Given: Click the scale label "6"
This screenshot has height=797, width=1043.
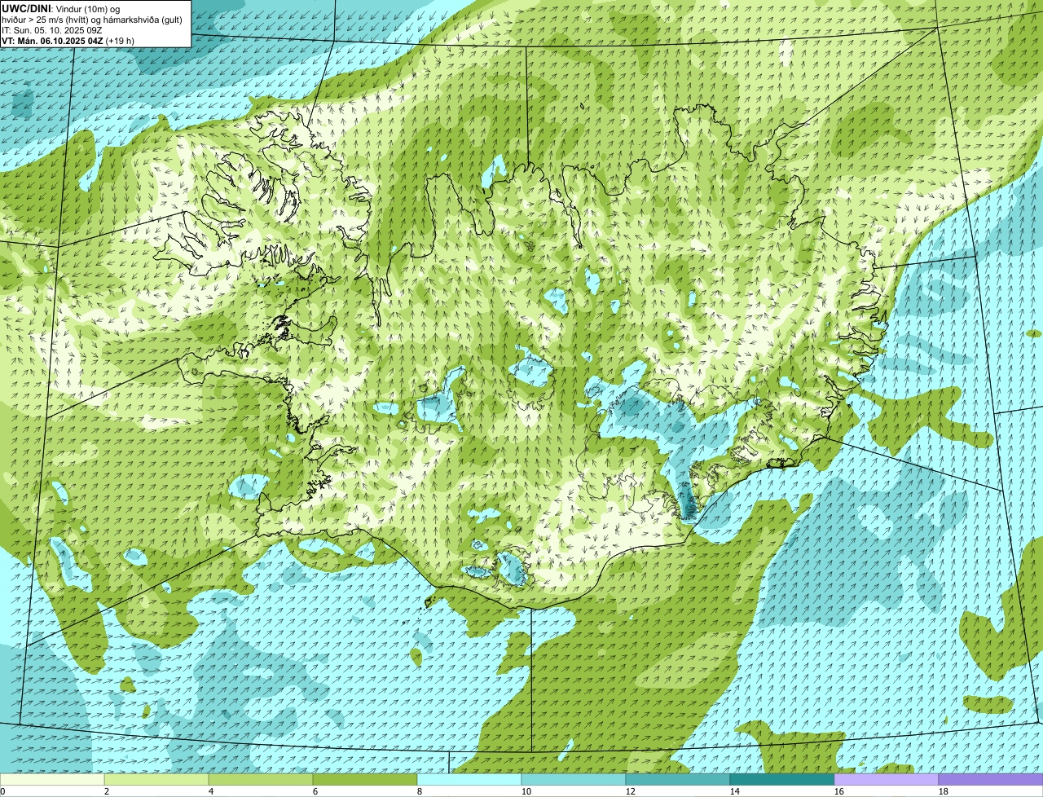Looking at the screenshot, I should [x=315, y=791].
